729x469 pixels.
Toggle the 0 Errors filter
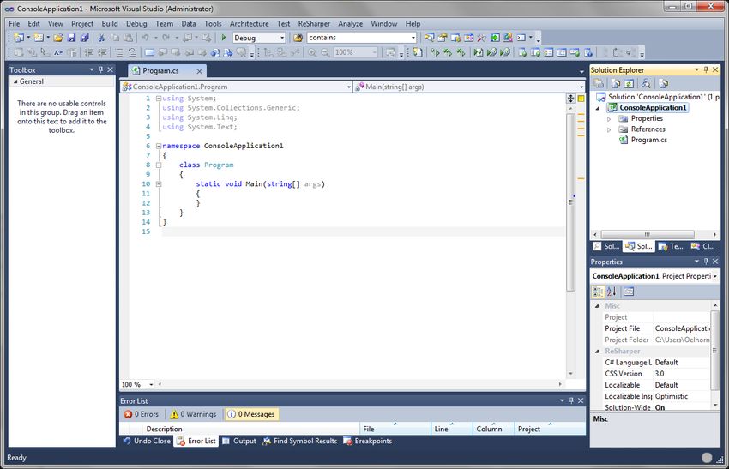click(142, 414)
